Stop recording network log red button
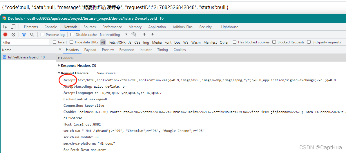Viewport: 346px width, 153px height. coord(5,35)
